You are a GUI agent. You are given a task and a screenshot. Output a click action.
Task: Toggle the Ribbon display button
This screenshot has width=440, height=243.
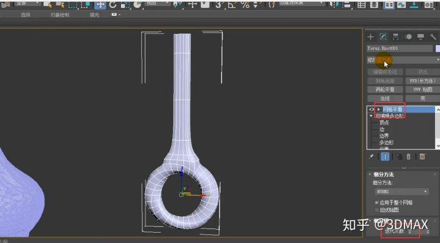pyautogui.click(x=389, y=5)
